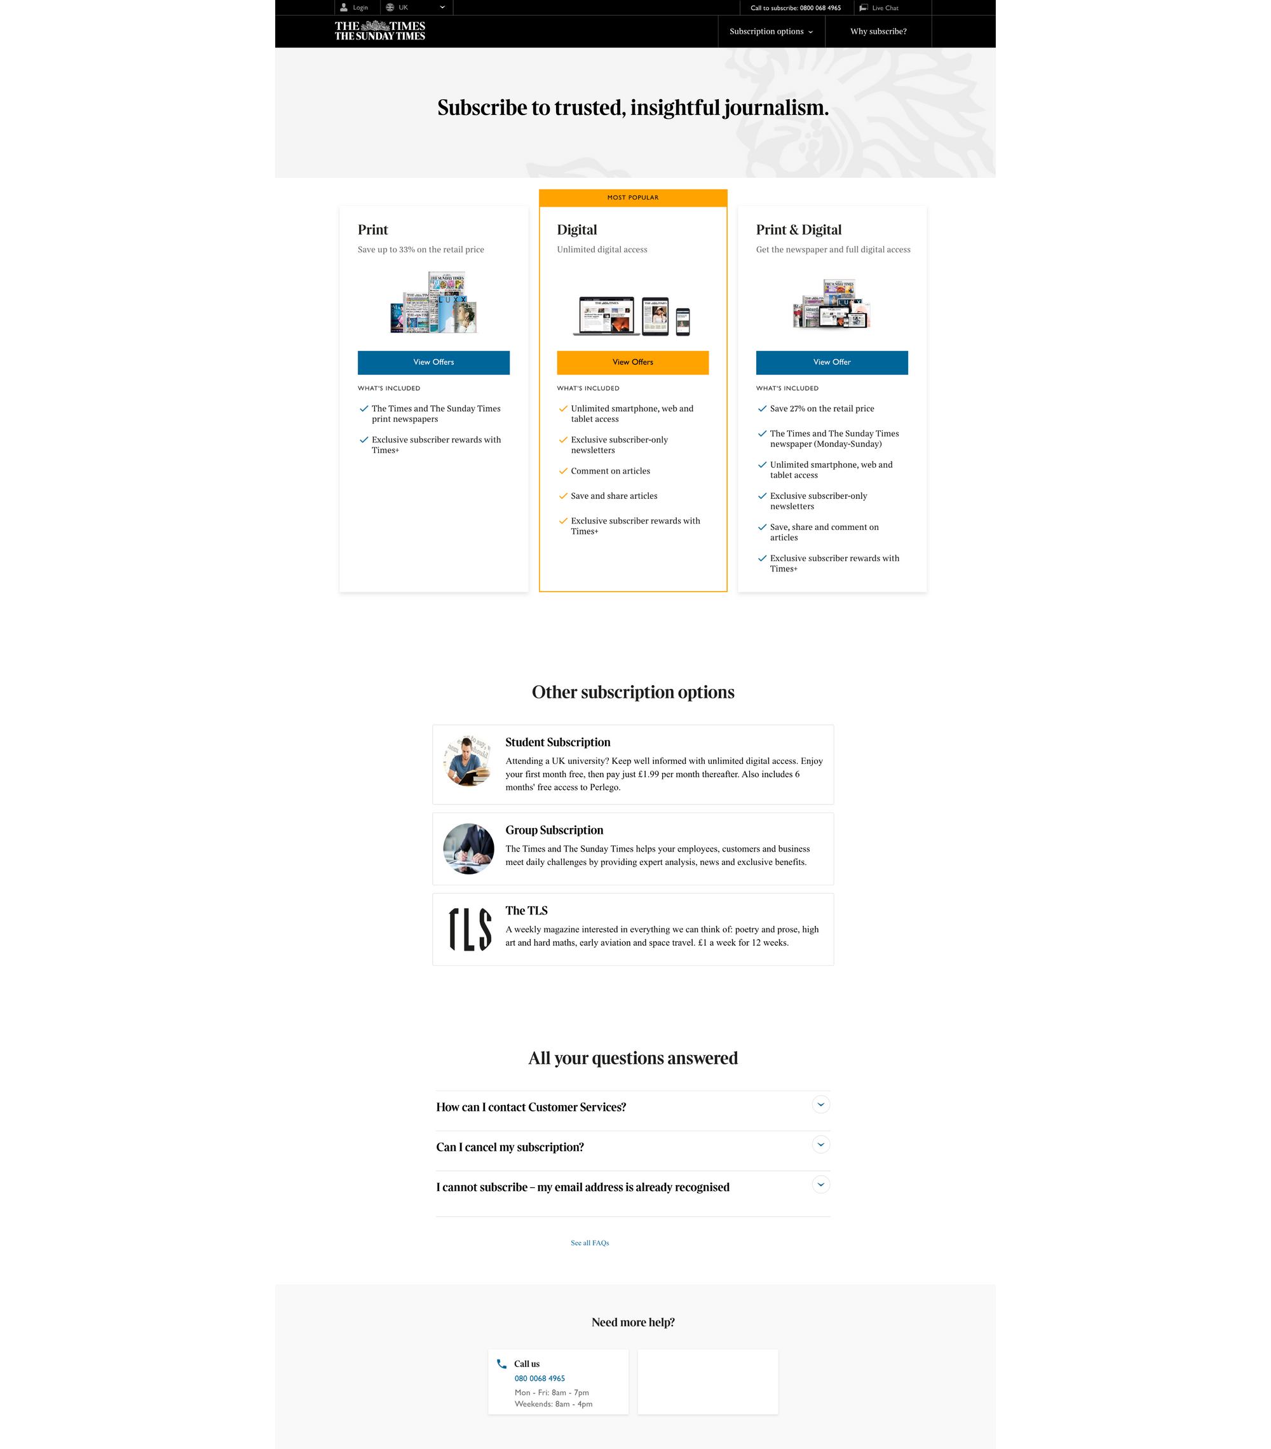Viewport: 1271px width, 1449px height.
Task: Toggle the Digital subscription most popular badge
Action: click(x=633, y=197)
